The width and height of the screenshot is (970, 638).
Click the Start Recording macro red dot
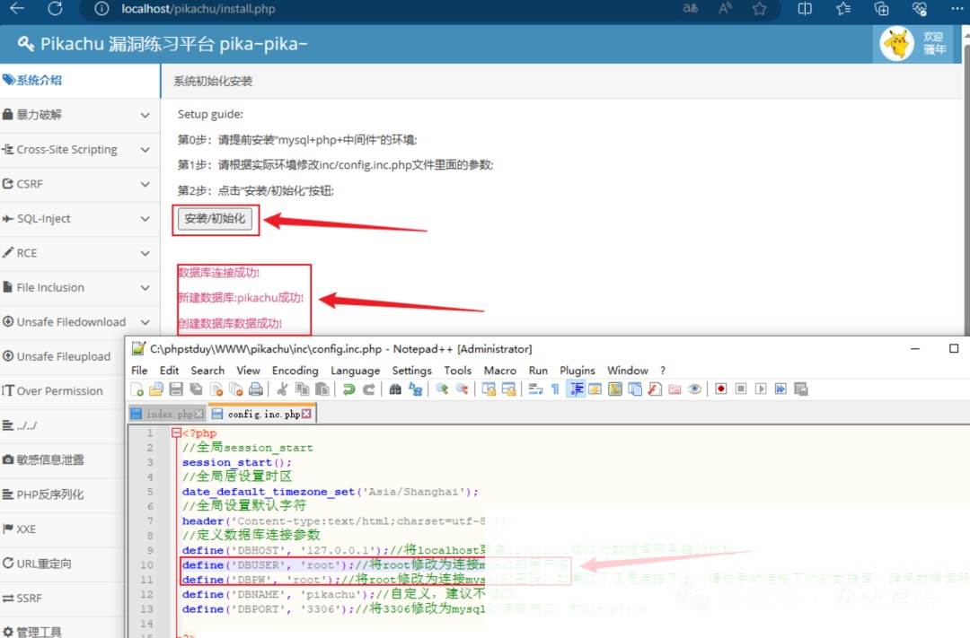pos(720,389)
